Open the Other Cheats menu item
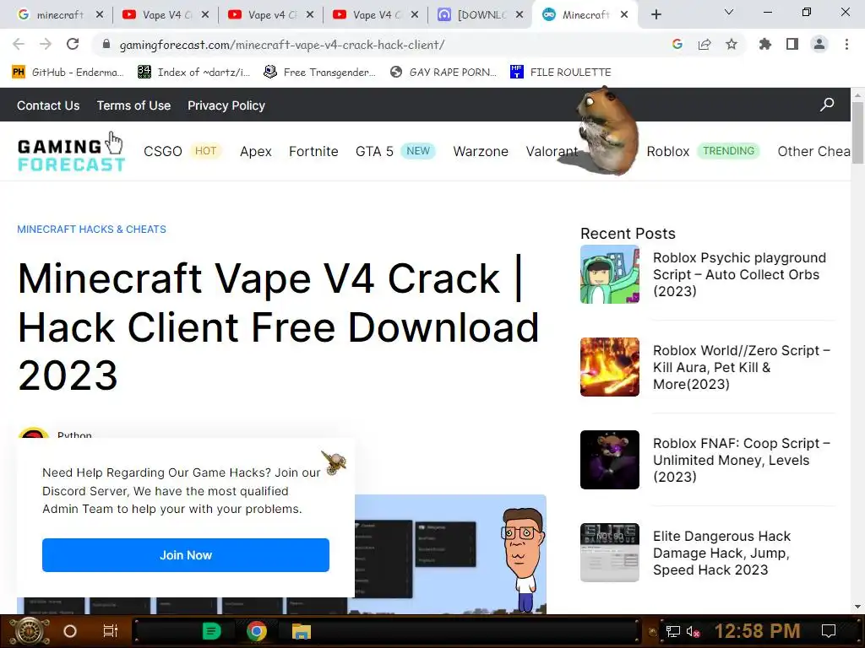 pyautogui.click(x=813, y=152)
